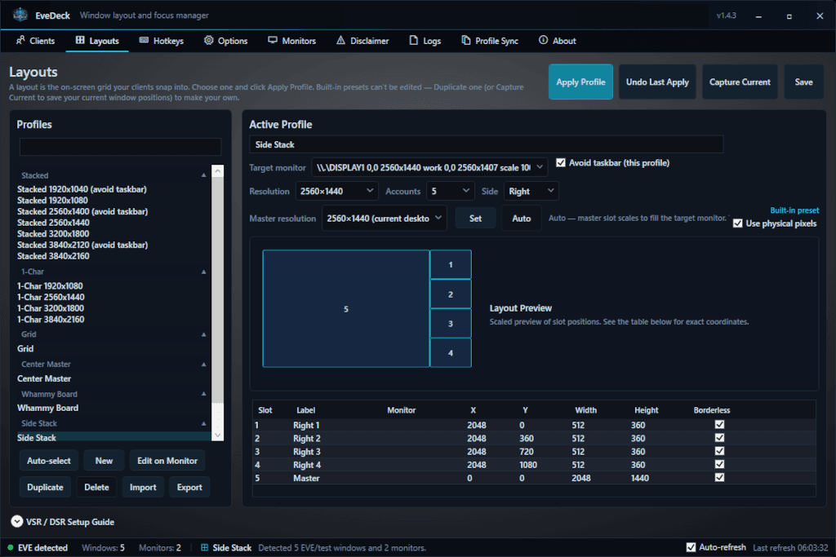Click the Apply Profile button

tap(580, 82)
